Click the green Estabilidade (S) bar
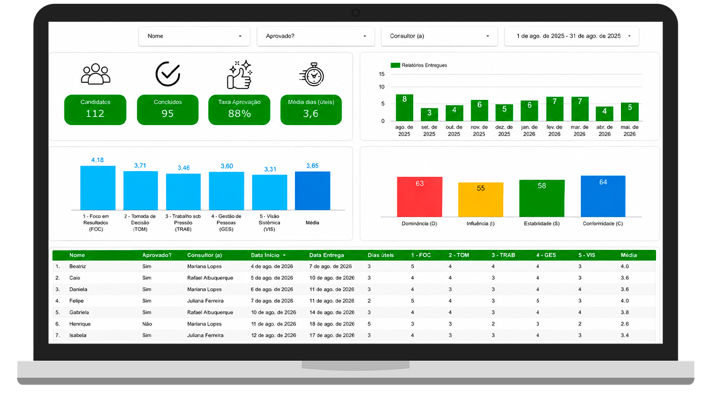 (542, 198)
